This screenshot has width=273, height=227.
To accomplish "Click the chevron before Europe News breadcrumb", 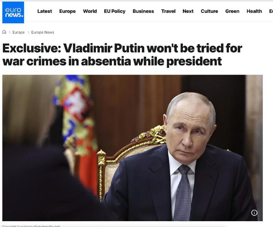I will 28,32.
